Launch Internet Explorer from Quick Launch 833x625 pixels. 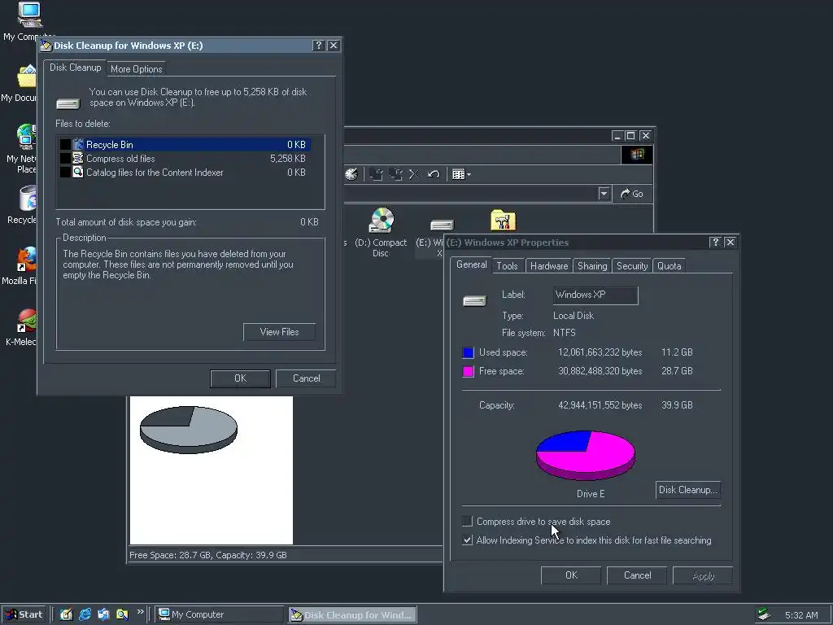[85, 614]
